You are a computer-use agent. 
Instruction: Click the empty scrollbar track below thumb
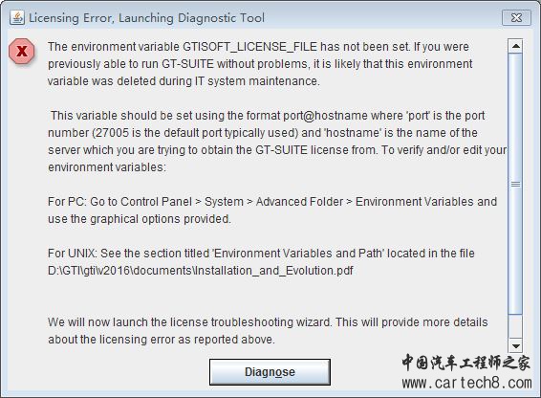tap(515, 326)
